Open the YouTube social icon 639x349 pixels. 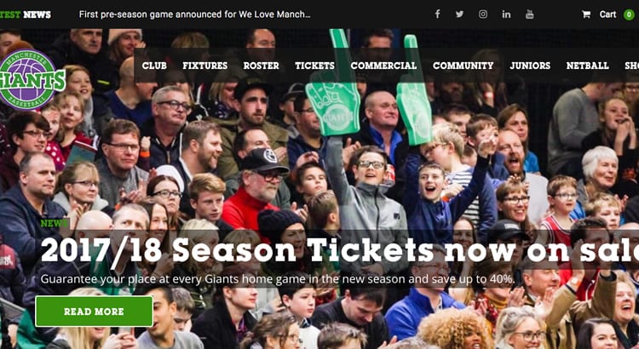coord(529,14)
